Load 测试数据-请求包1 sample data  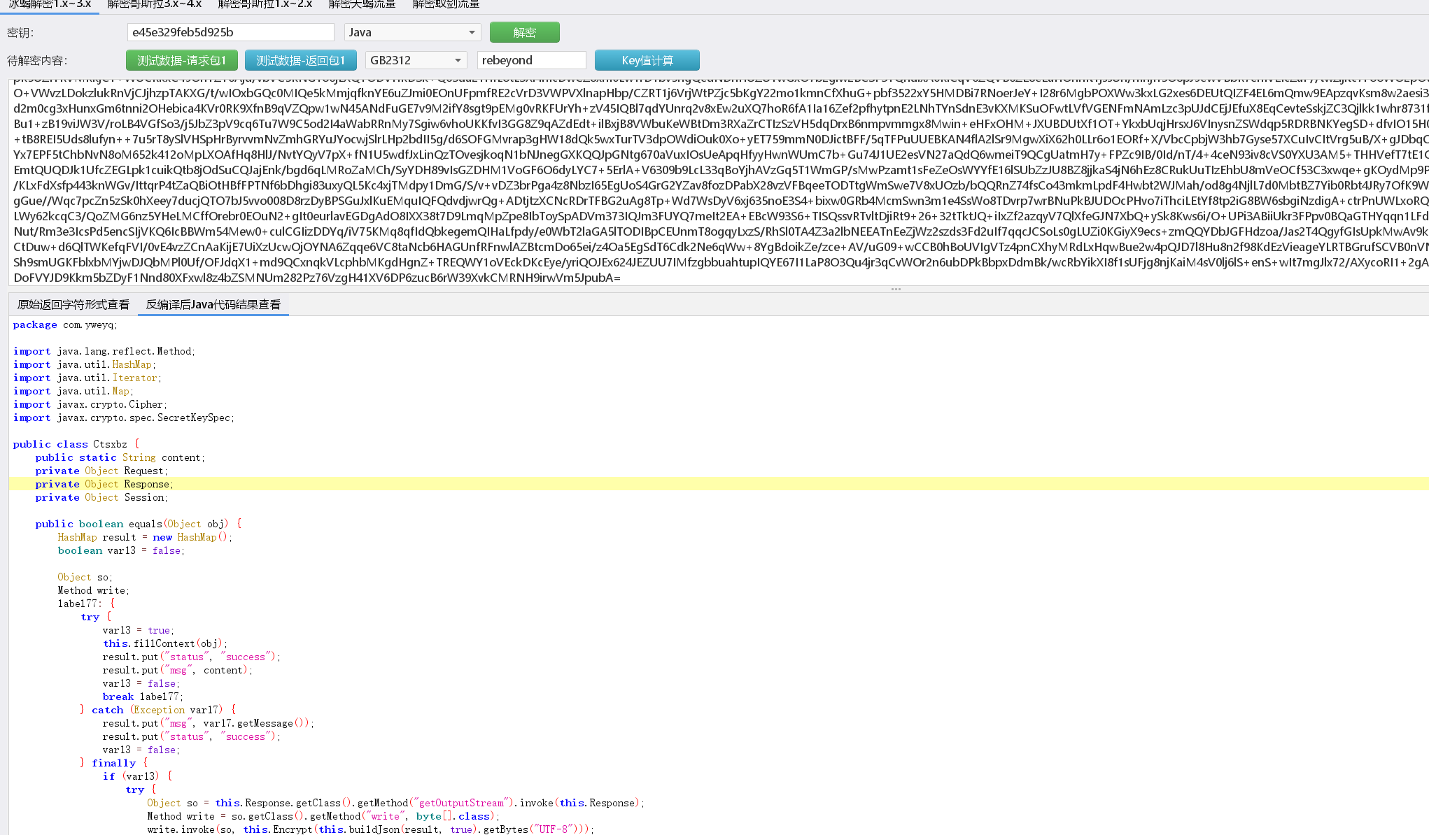(x=182, y=60)
